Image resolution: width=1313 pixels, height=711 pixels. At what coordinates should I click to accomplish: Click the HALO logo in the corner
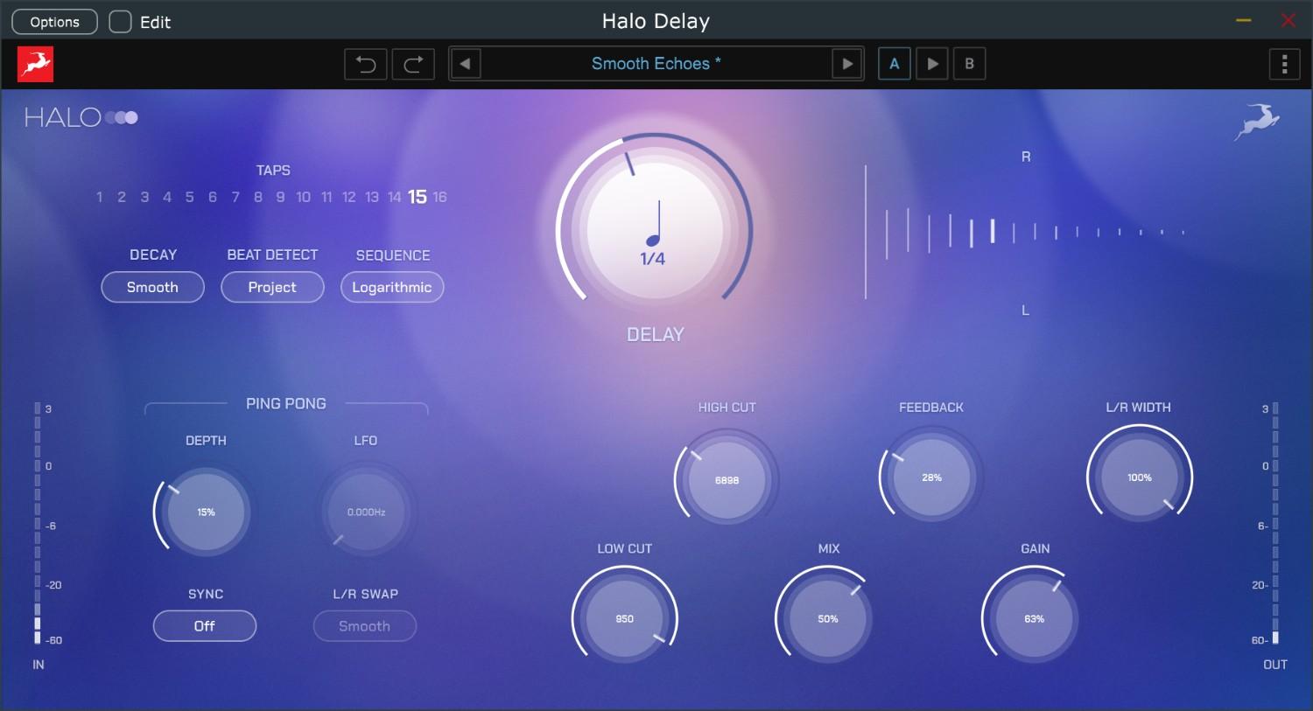click(x=81, y=116)
